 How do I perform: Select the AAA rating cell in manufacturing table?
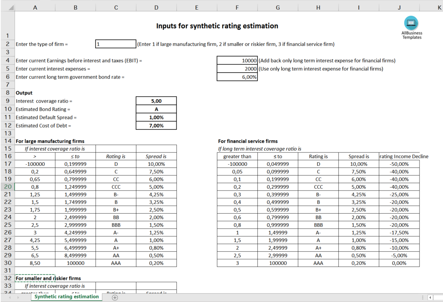(x=116, y=263)
